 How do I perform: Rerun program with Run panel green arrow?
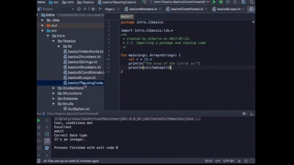[x=39, y=121]
